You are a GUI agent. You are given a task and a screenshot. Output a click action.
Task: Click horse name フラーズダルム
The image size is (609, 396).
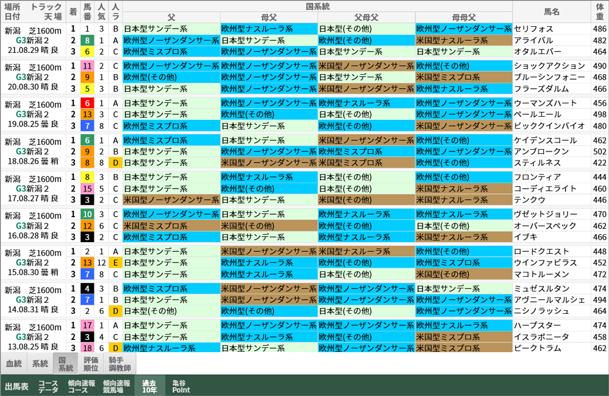tap(541, 89)
